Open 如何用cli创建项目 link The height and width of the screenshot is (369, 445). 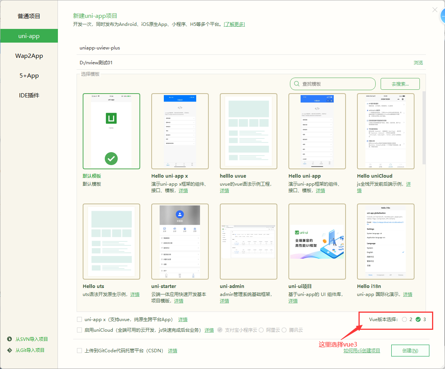point(362,351)
